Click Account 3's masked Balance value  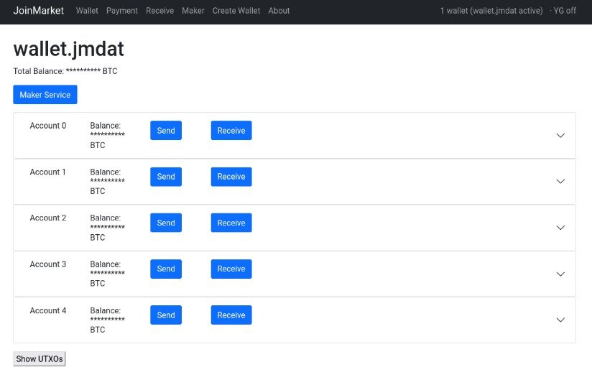[108, 274]
